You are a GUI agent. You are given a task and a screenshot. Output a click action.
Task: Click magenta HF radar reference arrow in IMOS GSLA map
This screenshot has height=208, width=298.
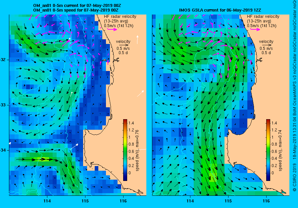255,29
